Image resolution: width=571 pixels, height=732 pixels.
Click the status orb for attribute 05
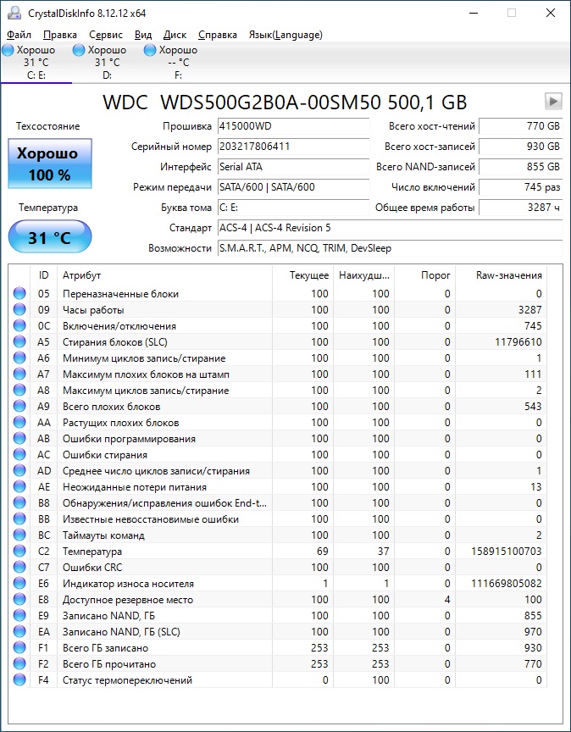pos(19,294)
